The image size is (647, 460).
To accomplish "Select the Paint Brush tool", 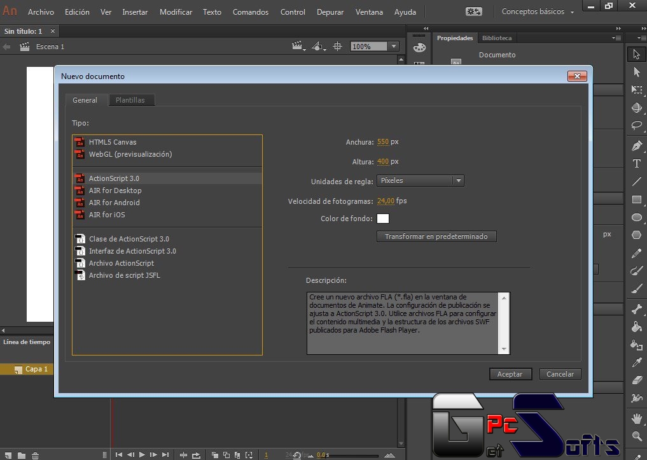I will (x=636, y=271).
